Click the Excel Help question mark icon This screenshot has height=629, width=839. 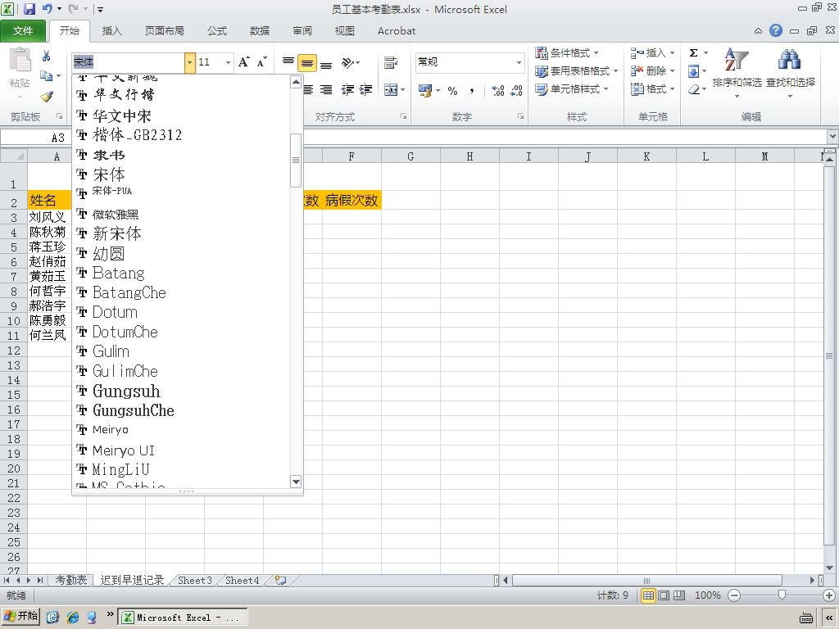[x=776, y=30]
